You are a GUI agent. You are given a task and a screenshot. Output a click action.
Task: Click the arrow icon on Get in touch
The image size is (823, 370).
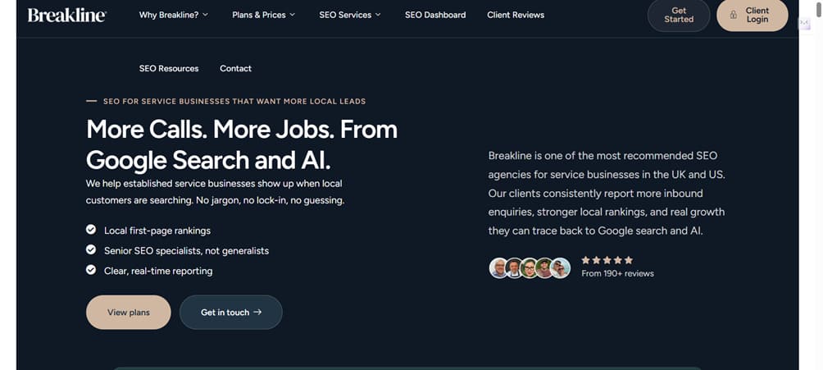[258, 313]
